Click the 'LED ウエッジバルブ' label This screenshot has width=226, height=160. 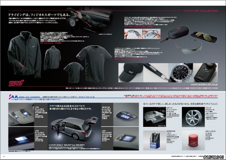(x=106, y=132)
